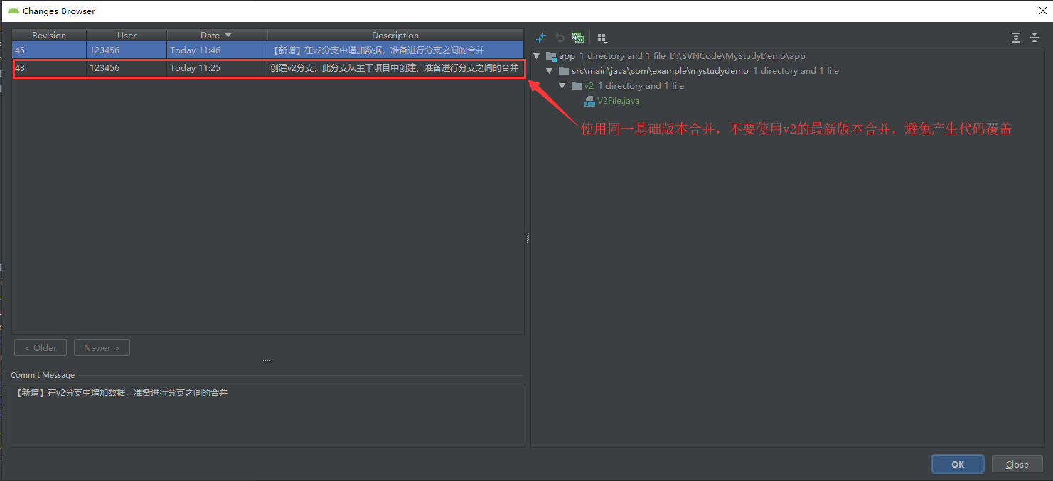Collapse the app tree node
The height and width of the screenshot is (481, 1053).
pyautogui.click(x=537, y=56)
